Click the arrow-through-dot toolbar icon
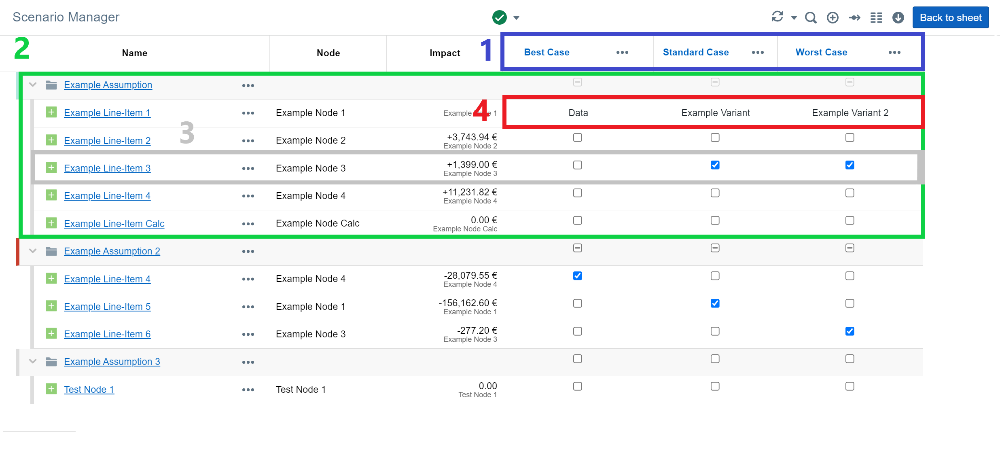The height and width of the screenshot is (466, 1000). click(854, 17)
